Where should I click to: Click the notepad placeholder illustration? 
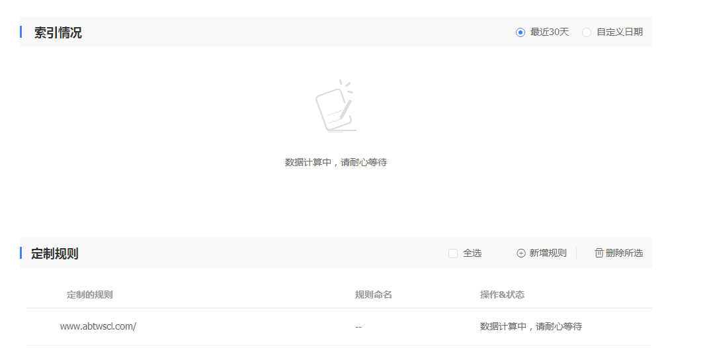[335, 106]
